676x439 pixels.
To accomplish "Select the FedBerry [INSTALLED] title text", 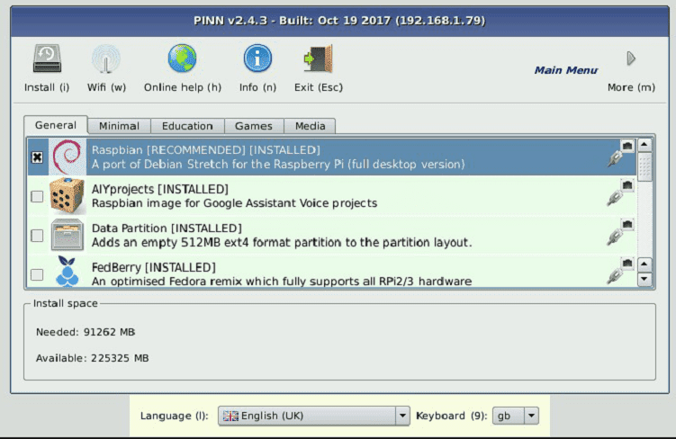I will 154,267.
